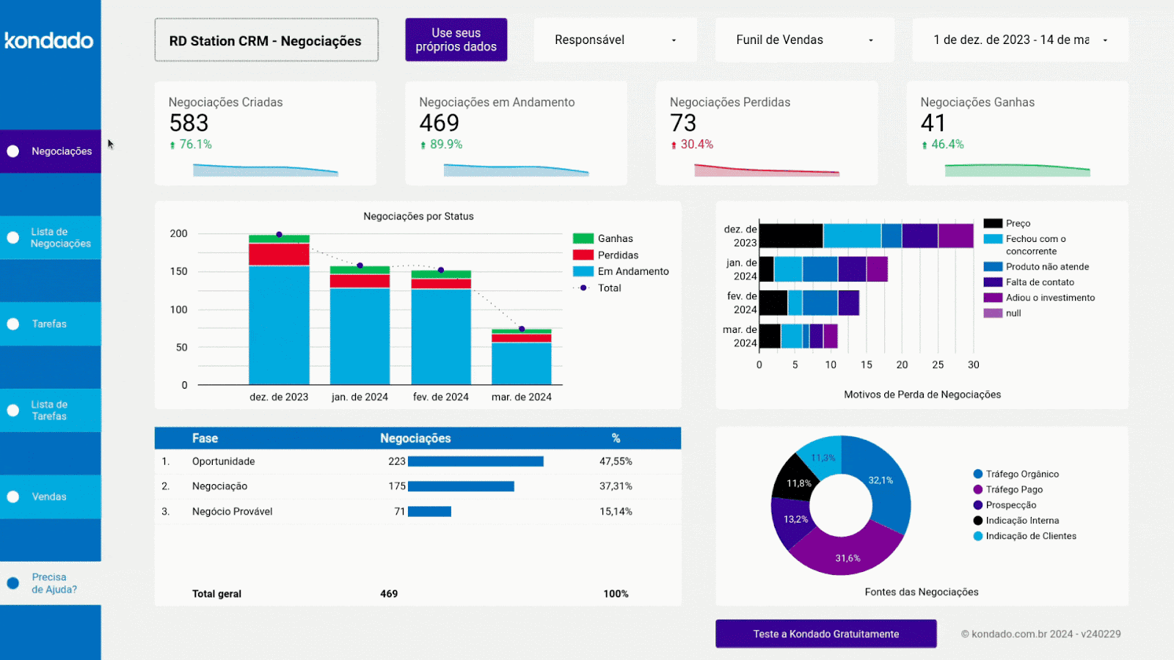Screen dimensions: 1174x660
Task: Click the Indicação Interna legend marker
Action: 977,520
